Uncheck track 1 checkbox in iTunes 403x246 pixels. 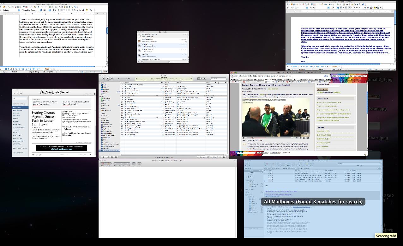tap(125, 85)
